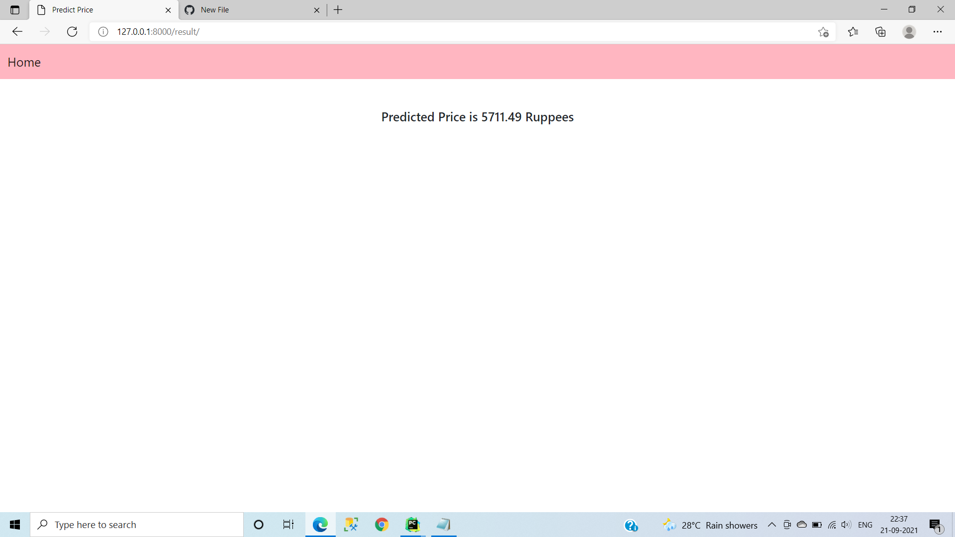Go to the Home link
The image size is (955, 537).
click(x=24, y=62)
